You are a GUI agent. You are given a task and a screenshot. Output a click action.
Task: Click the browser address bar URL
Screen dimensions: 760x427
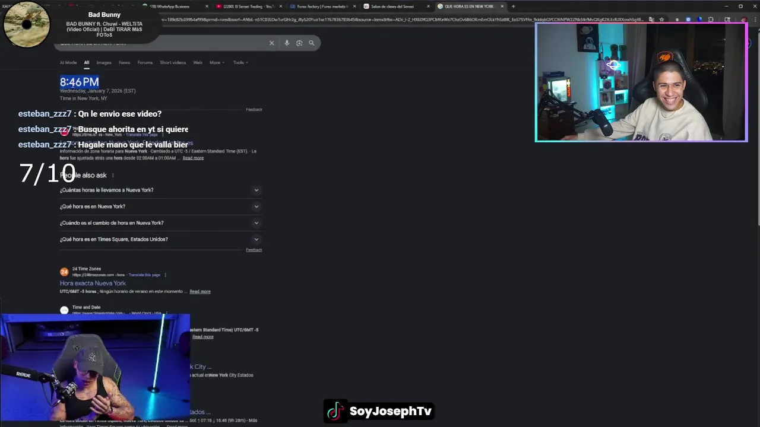coord(404,20)
